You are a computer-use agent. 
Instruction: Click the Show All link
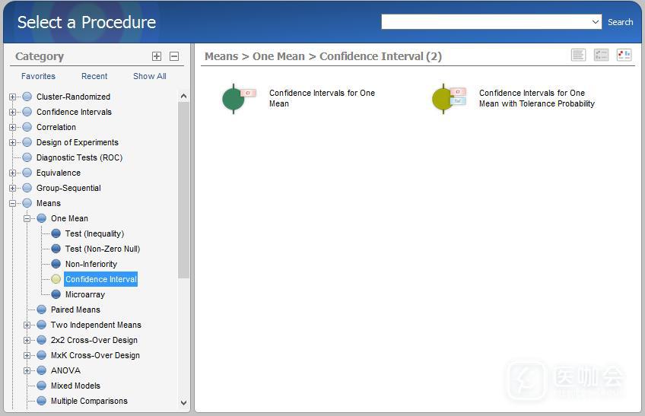(149, 76)
